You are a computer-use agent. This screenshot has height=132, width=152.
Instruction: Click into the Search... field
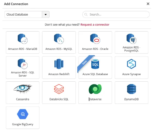pos(116,15)
